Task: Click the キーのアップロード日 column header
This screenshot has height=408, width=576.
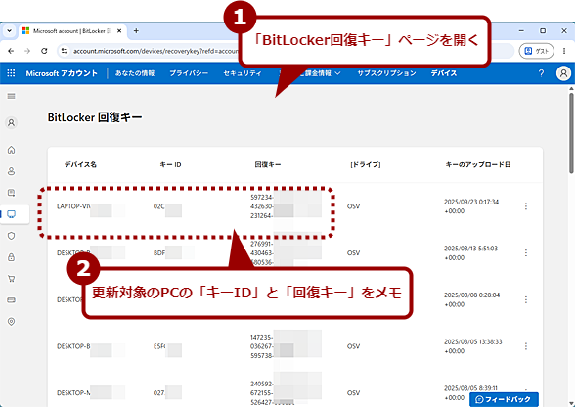Action: (478, 164)
